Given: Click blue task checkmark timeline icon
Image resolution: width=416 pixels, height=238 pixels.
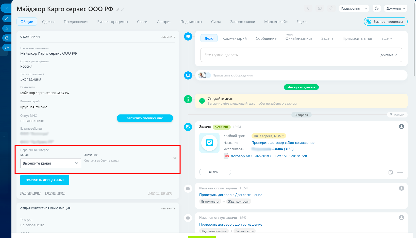Looking at the screenshot, I should click(x=188, y=127).
